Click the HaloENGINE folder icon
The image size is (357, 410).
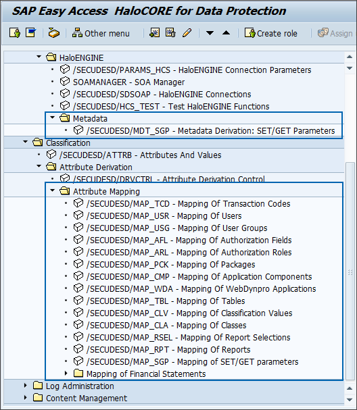pos(51,57)
